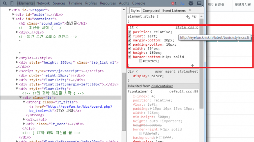Collapse the div id="container" node
254x142 pixels.
tap(13, 19)
